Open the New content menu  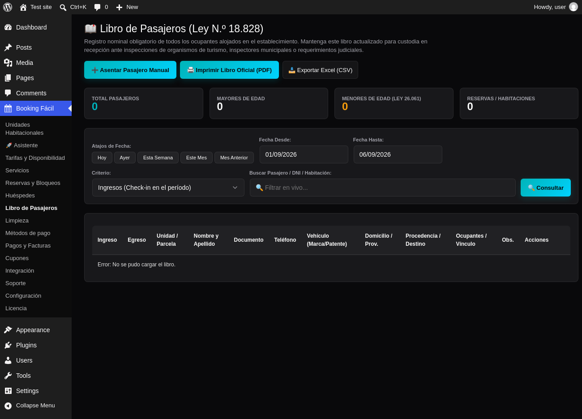(127, 7)
